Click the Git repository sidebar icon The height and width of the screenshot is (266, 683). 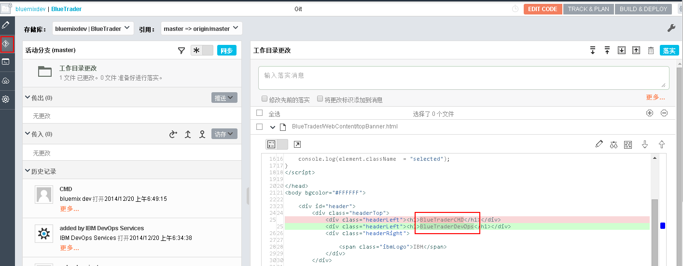pos(7,44)
